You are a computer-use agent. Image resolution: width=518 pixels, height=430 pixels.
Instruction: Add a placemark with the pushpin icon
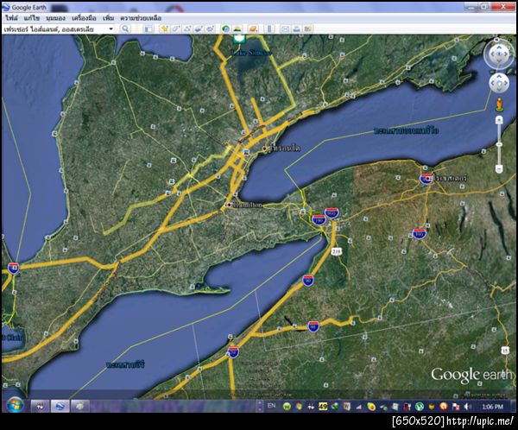tap(164, 29)
